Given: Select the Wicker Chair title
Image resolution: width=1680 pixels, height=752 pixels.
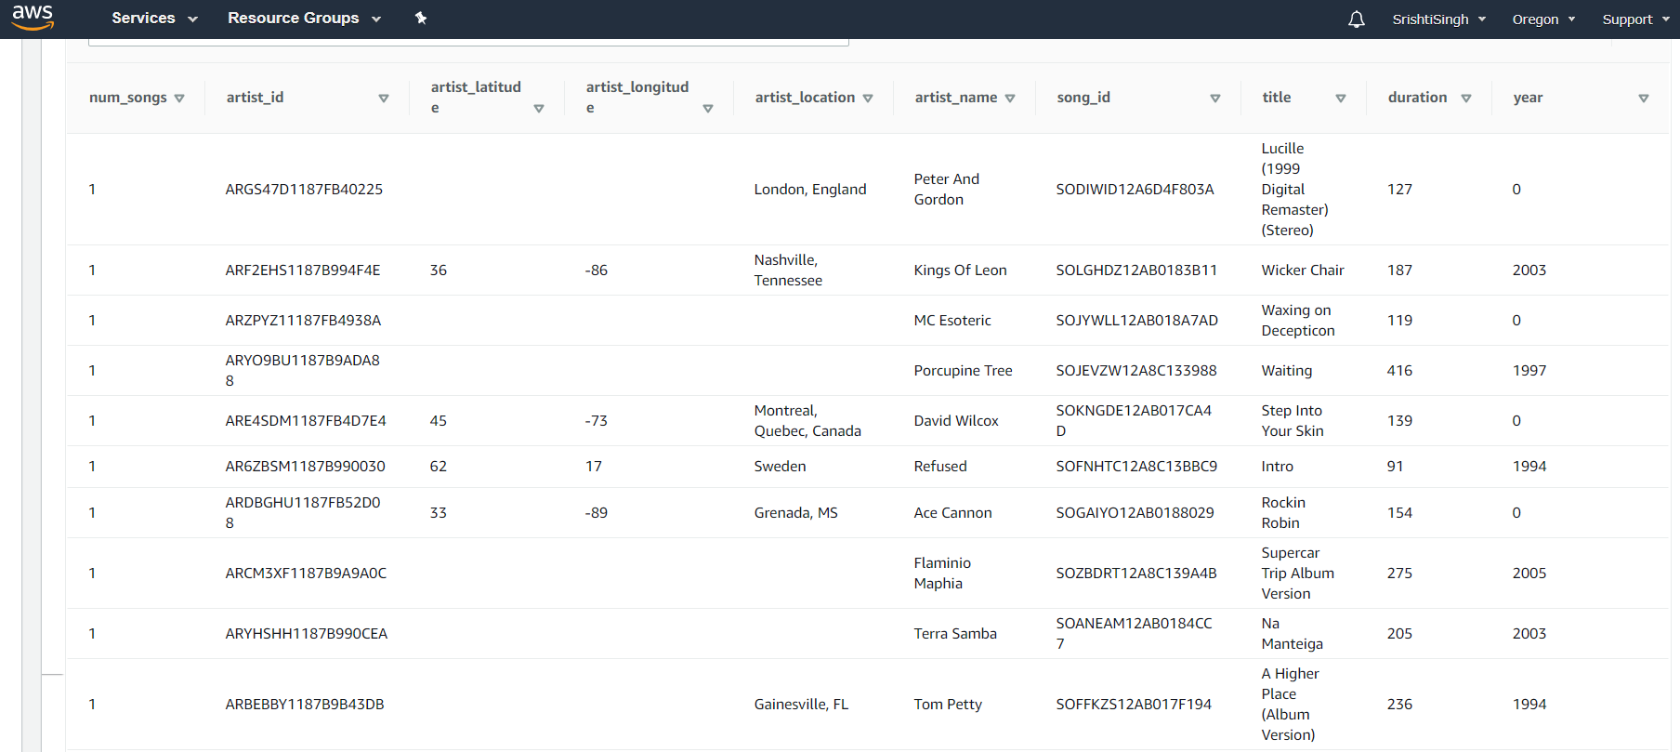Looking at the screenshot, I should (x=1303, y=270).
